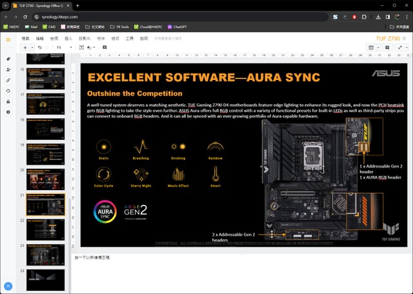
Task: Select slide 20 thumbnail
Action: [45, 179]
